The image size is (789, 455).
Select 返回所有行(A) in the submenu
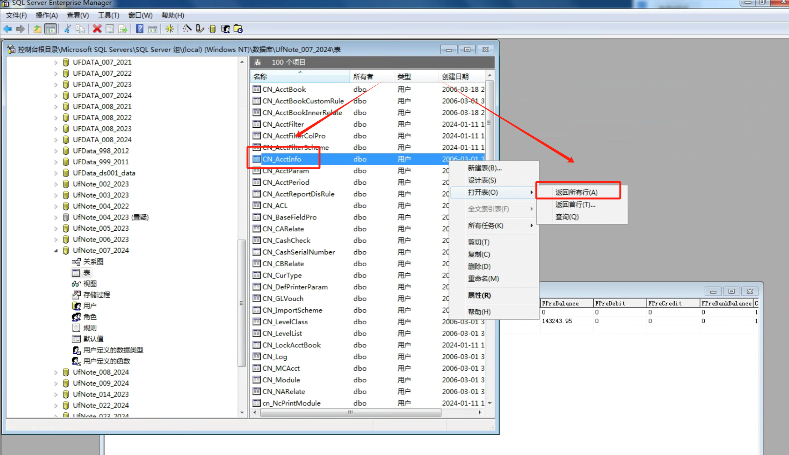pyautogui.click(x=576, y=192)
